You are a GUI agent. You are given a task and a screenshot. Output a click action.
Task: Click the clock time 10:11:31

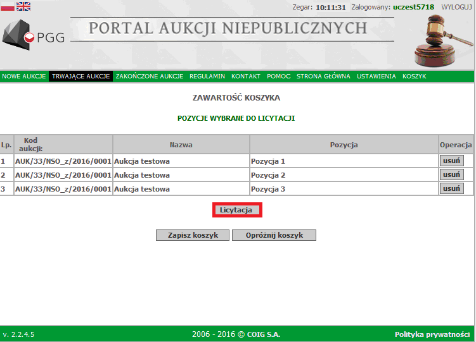(x=331, y=8)
